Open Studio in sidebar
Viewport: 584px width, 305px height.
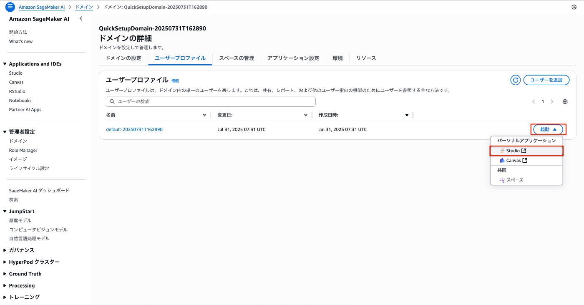click(16, 73)
